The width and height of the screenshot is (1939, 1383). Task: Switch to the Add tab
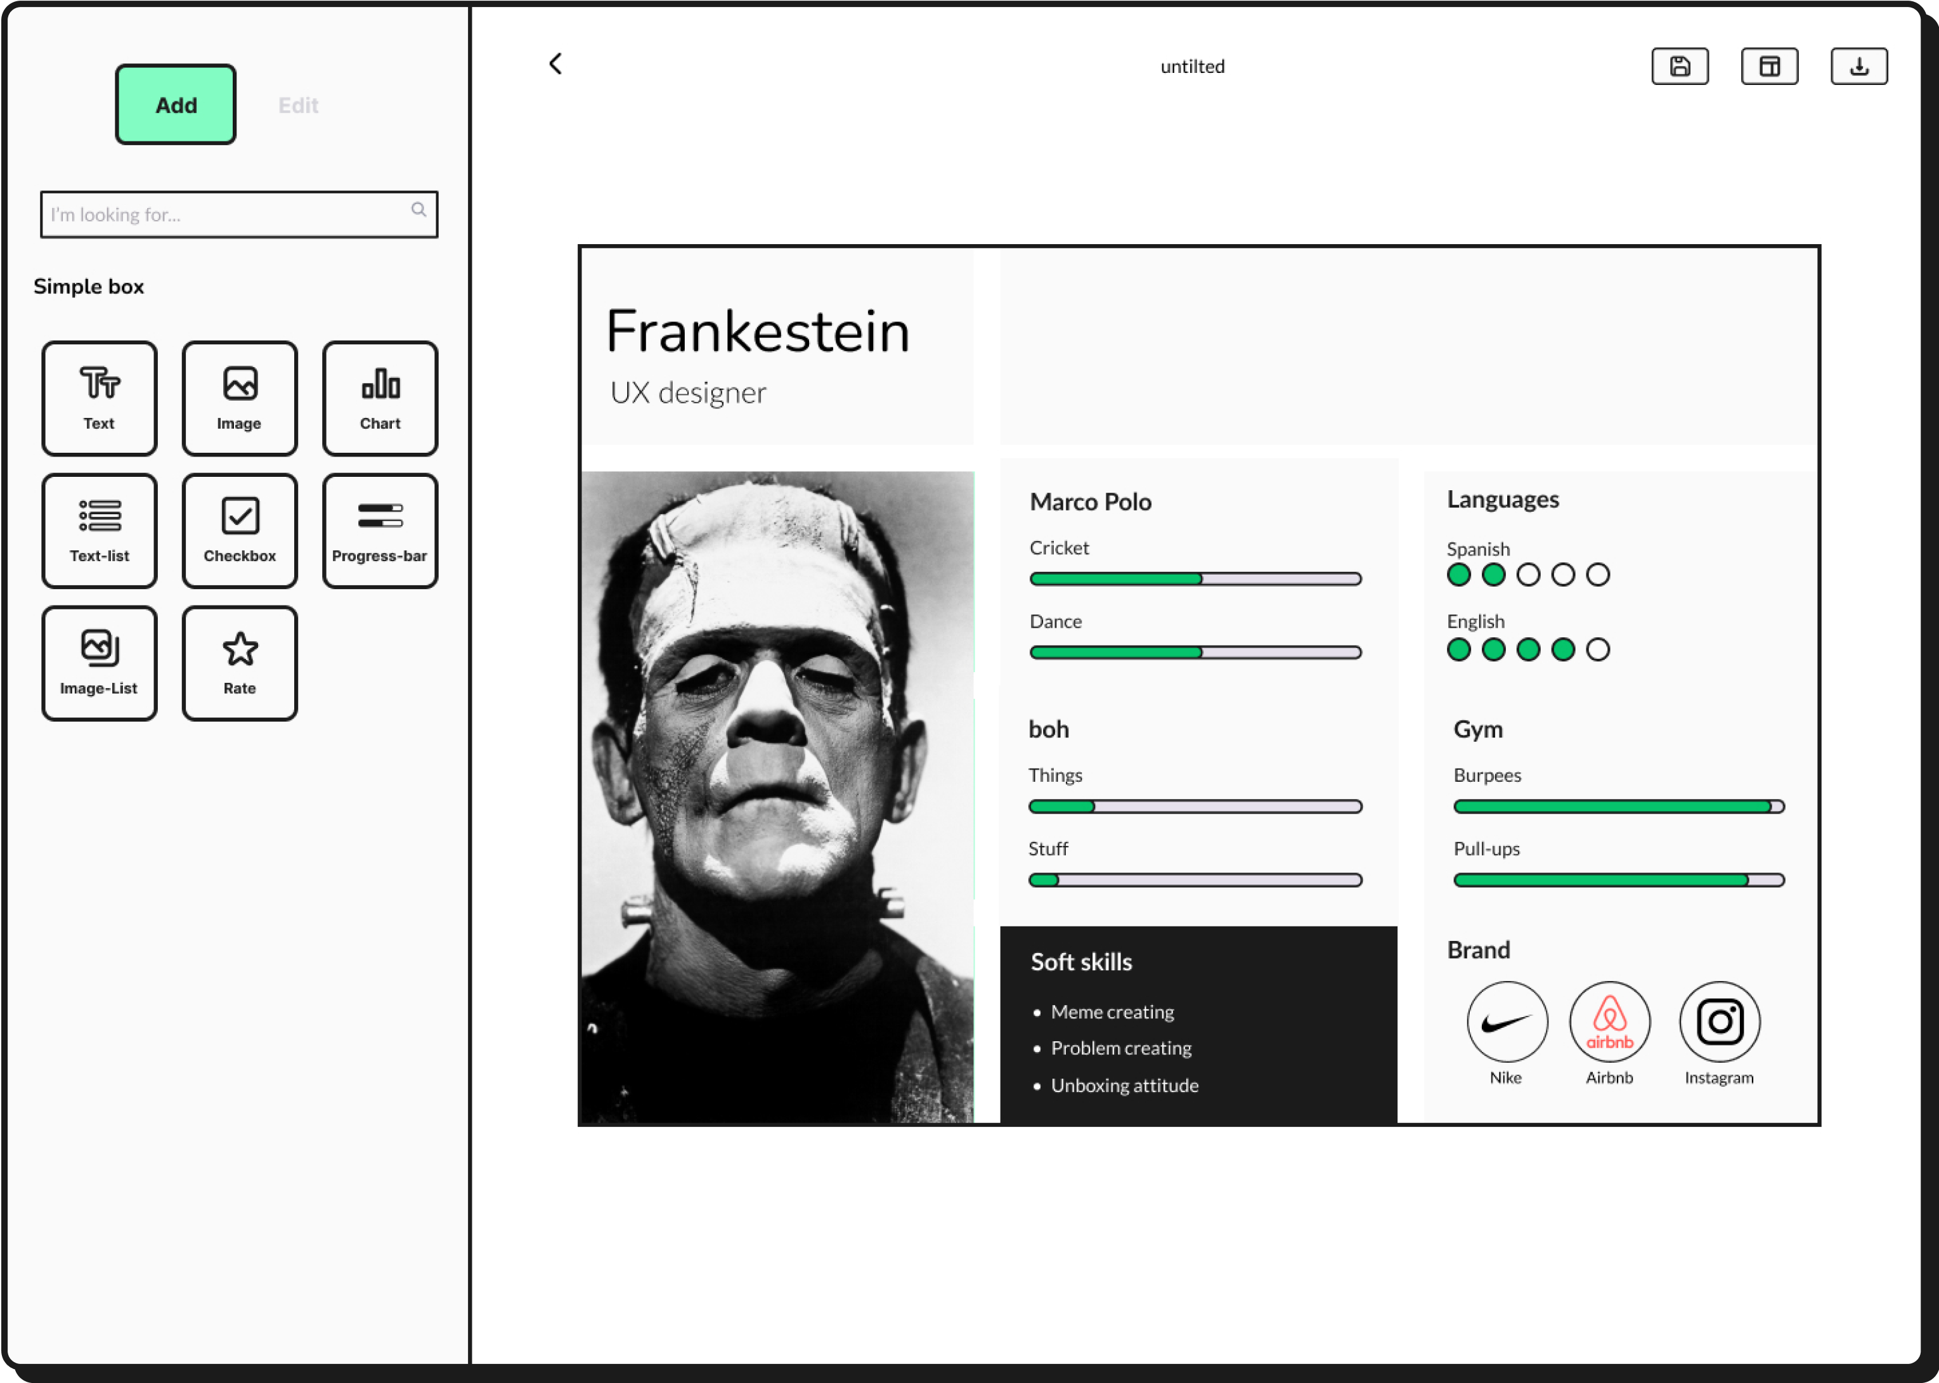(176, 104)
